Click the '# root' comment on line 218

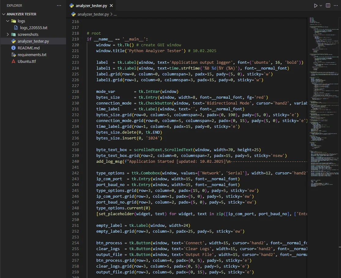click(x=94, y=33)
